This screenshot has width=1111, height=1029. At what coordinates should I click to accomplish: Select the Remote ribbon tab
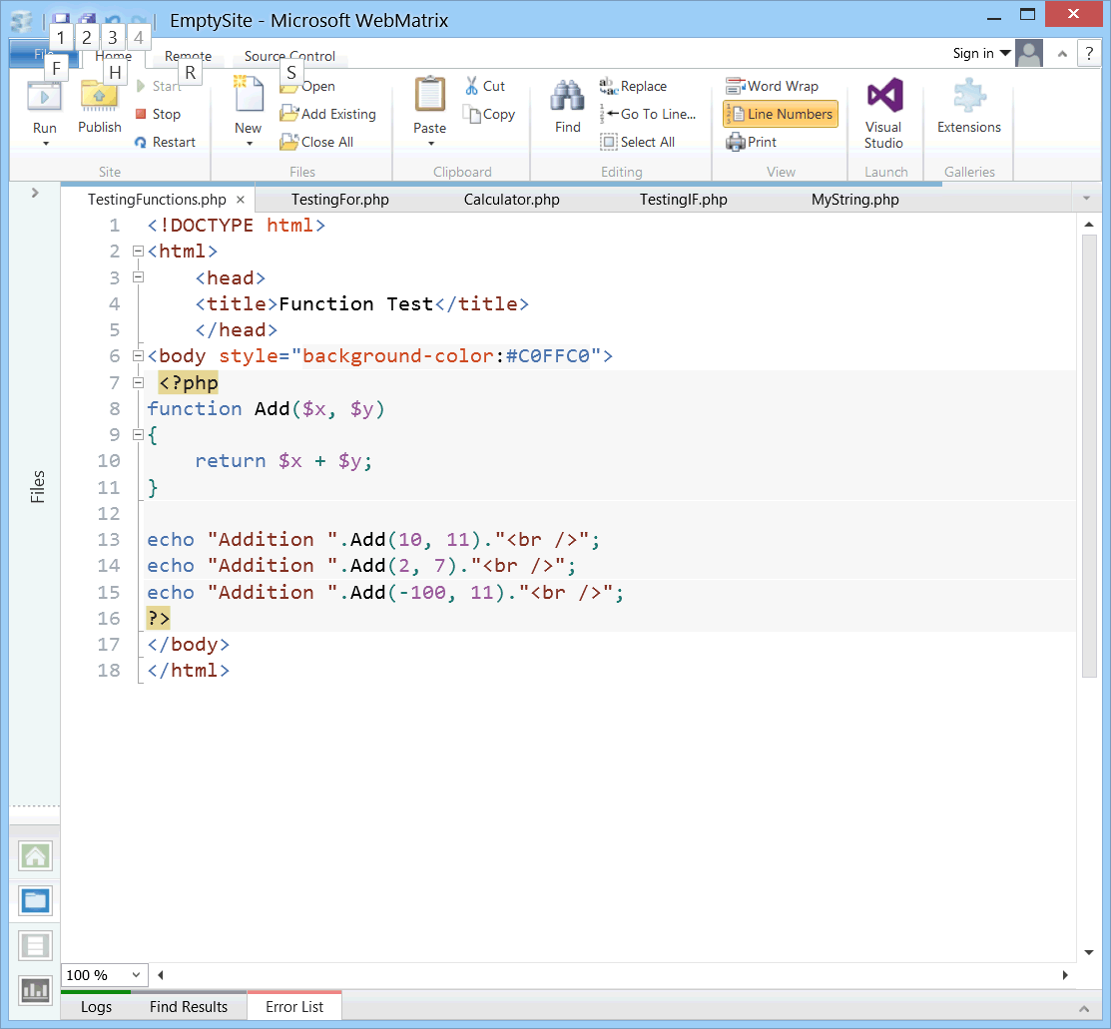pyautogui.click(x=188, y=56)
